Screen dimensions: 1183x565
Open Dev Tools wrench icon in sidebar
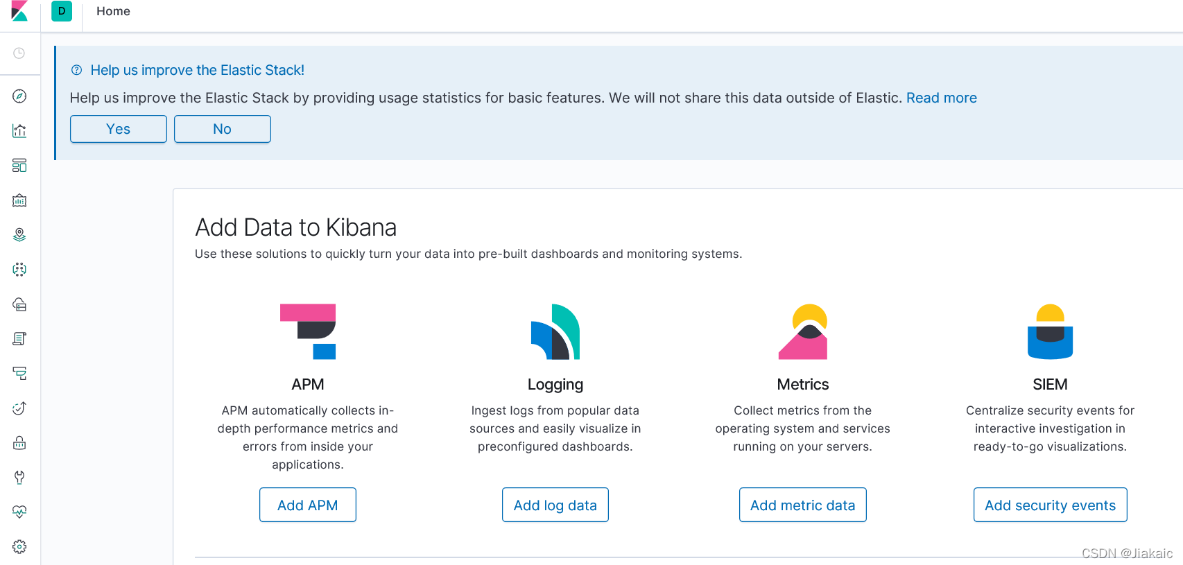[19, 477]
